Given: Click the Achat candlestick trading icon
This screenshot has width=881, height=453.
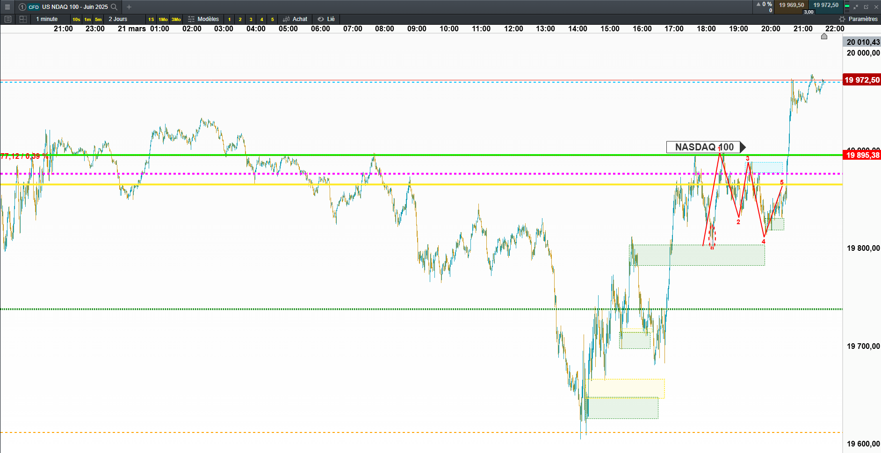Looking at the screenshot, I should [286, 19].
